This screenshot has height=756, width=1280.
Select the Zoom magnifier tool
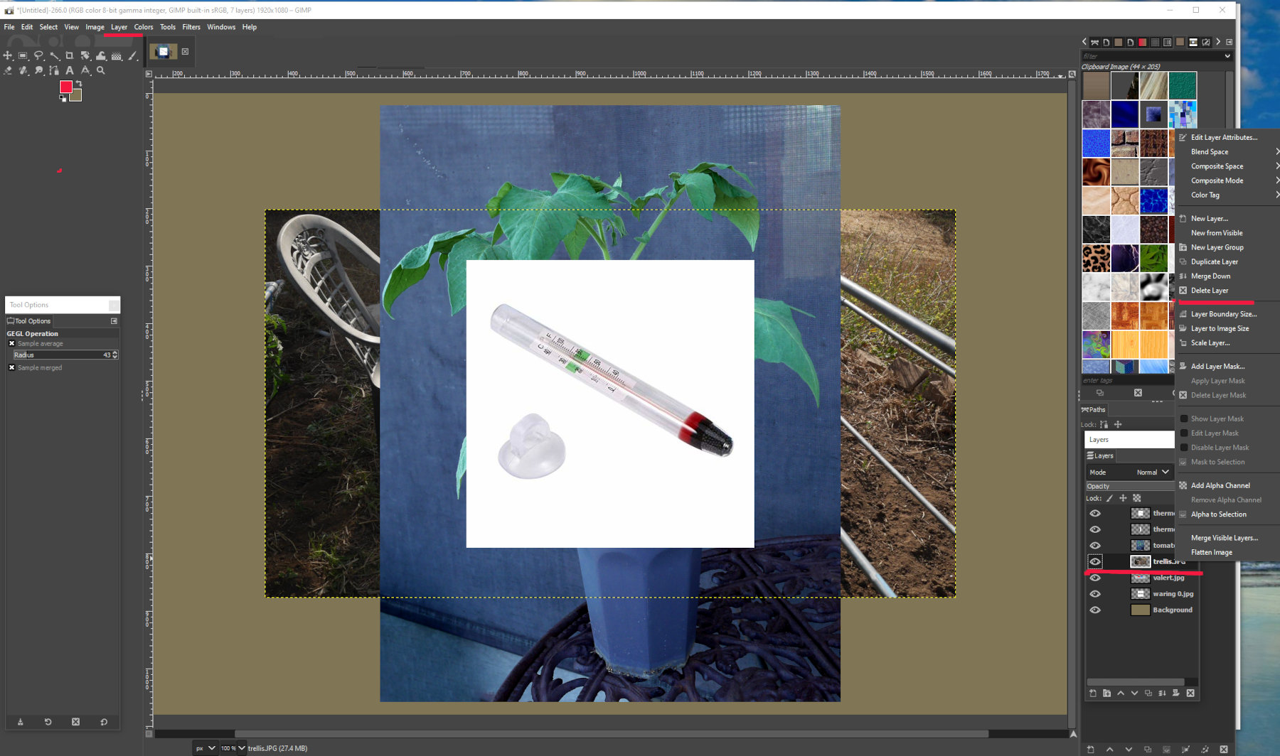click(101, 70)
